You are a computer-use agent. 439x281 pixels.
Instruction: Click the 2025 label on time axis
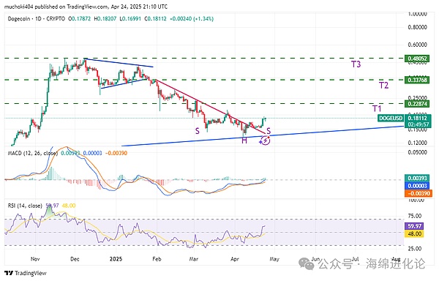[116, 259]
